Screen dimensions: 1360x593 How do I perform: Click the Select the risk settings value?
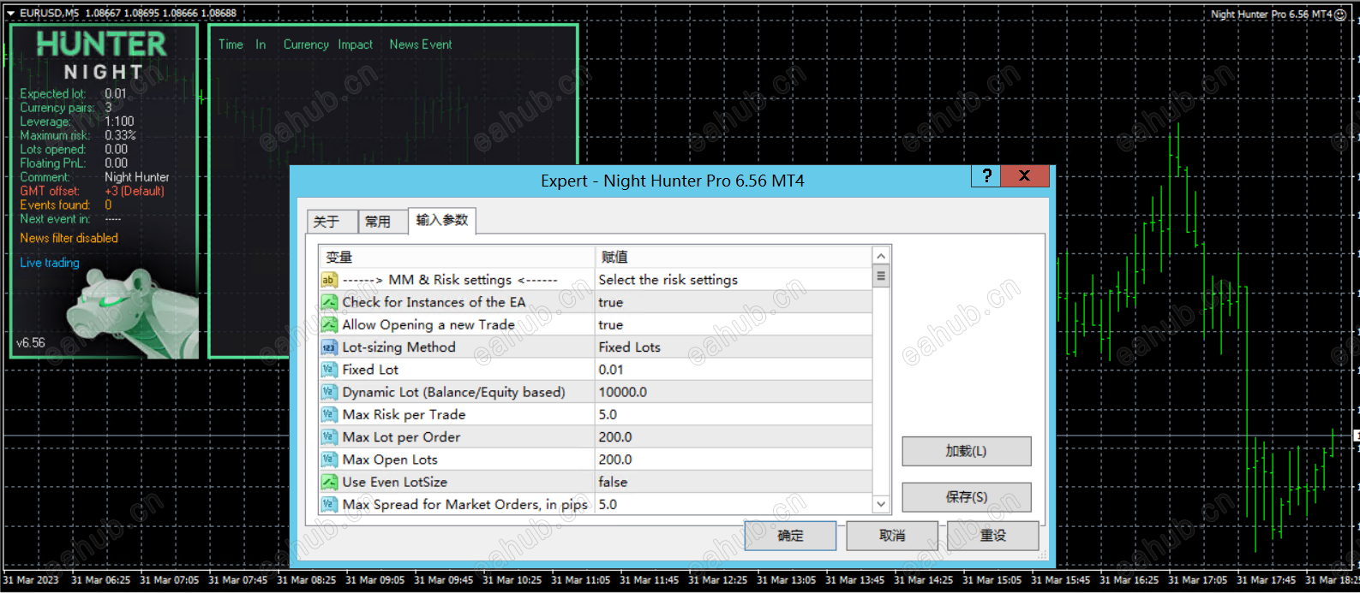click(734, 280)
